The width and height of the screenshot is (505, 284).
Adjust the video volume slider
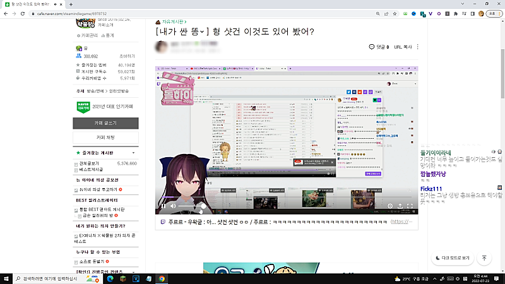[192, 206]
